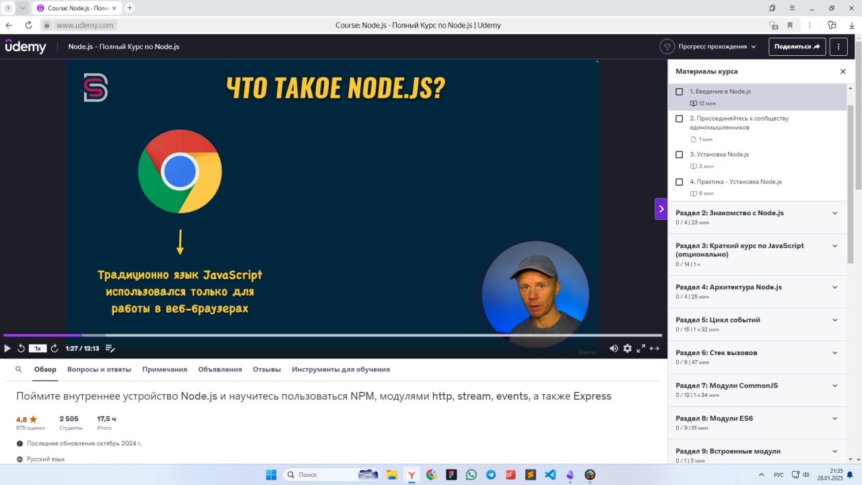Expand Раздел 8: Модули ES6
Viewport: 862px width, 485px height.
757,422
